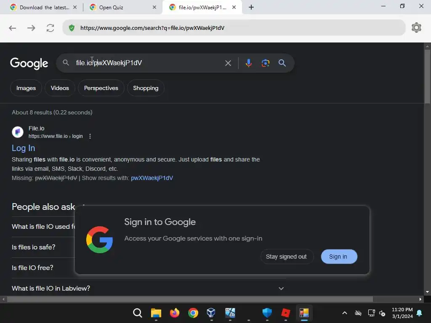Close the file.io/pwXWaekjP1 tab
Image resolution: width=431 pixels, height=323 pixels.
pos(234,8)
